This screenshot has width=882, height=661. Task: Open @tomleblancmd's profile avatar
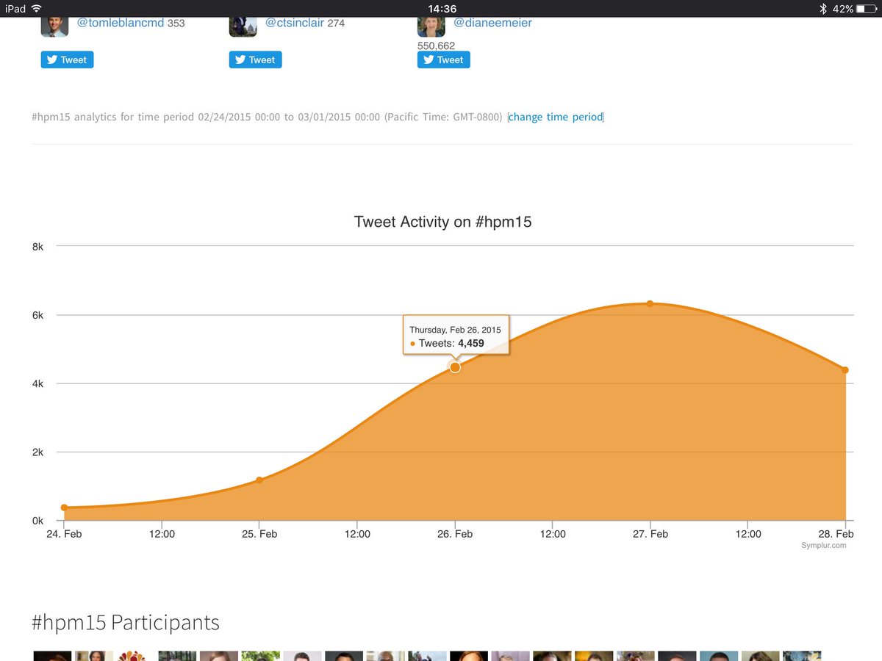53,26
